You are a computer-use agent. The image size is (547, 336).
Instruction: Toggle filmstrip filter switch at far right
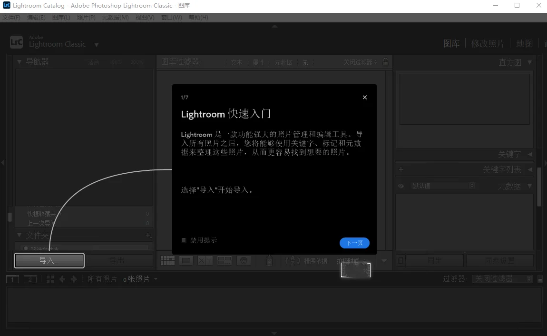tap(540, 279)
